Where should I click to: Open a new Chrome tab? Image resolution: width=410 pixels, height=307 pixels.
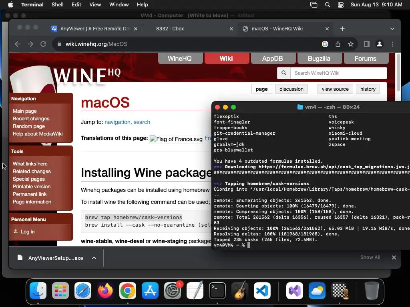point(342,29)
